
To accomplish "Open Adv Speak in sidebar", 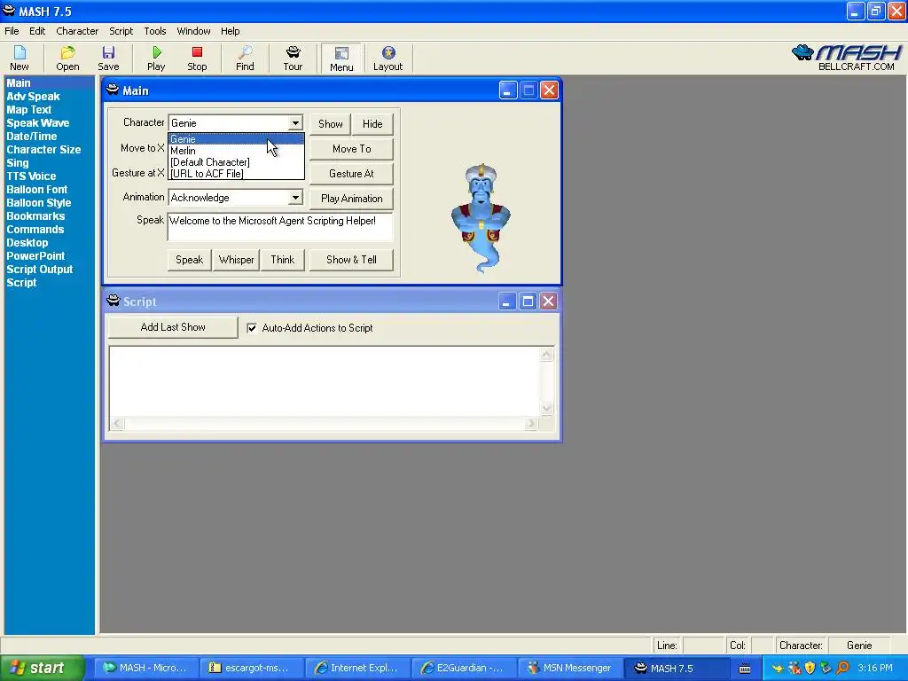I will click(33, 97).
